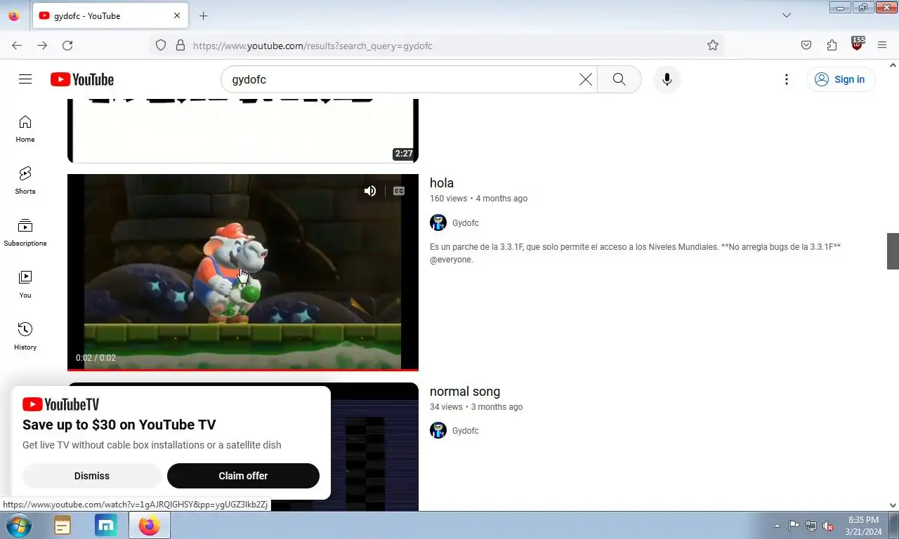Viewport: 899px width, 539px height.
Task: Open Firefox from the taskbar
Action: pyautogui.click(x=149, y=526)
